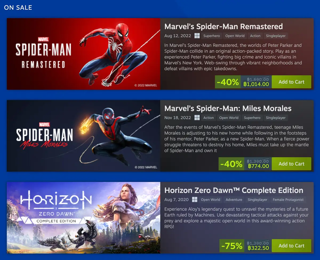Open Marvel's Spider-Man Remastered title link
Image resolution: width=320 pixels, height=260 pixels.
pos(223,27)
